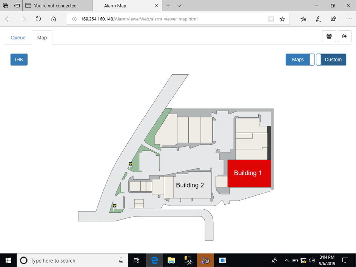Click the browser forward arrow
This screenshot has width=356, height=267.
point(23,19)
